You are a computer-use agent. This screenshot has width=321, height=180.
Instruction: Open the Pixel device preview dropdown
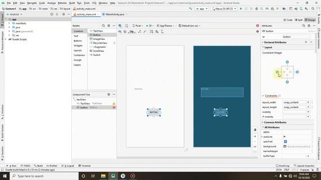(138, 25)
